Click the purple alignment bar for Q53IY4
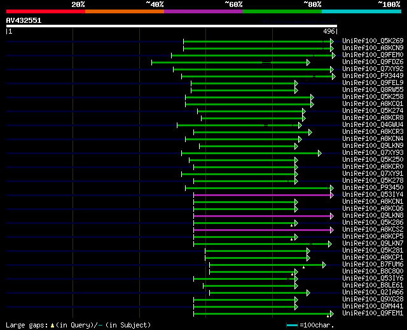407x330 pixels. click(x=262, y=195)
